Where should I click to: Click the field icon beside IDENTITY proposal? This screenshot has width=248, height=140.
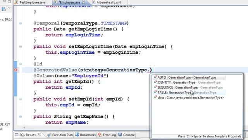pos(155,82)
